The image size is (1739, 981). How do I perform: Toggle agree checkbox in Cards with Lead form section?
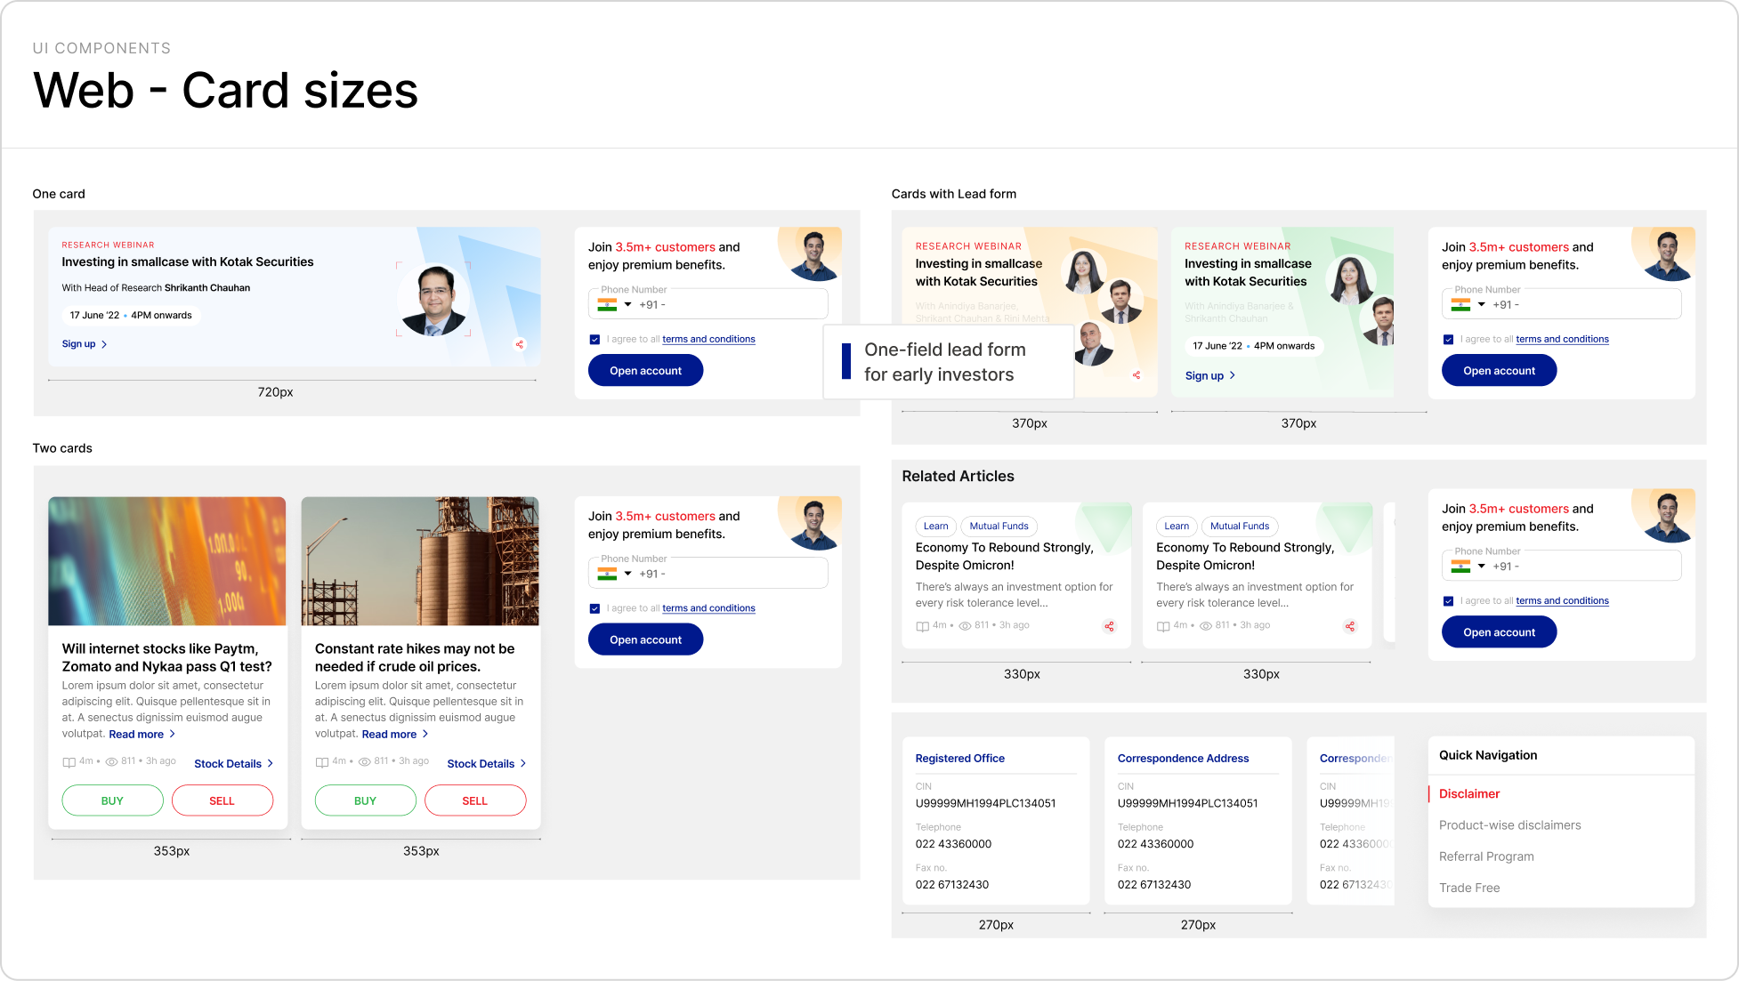tap(1448, 339)
